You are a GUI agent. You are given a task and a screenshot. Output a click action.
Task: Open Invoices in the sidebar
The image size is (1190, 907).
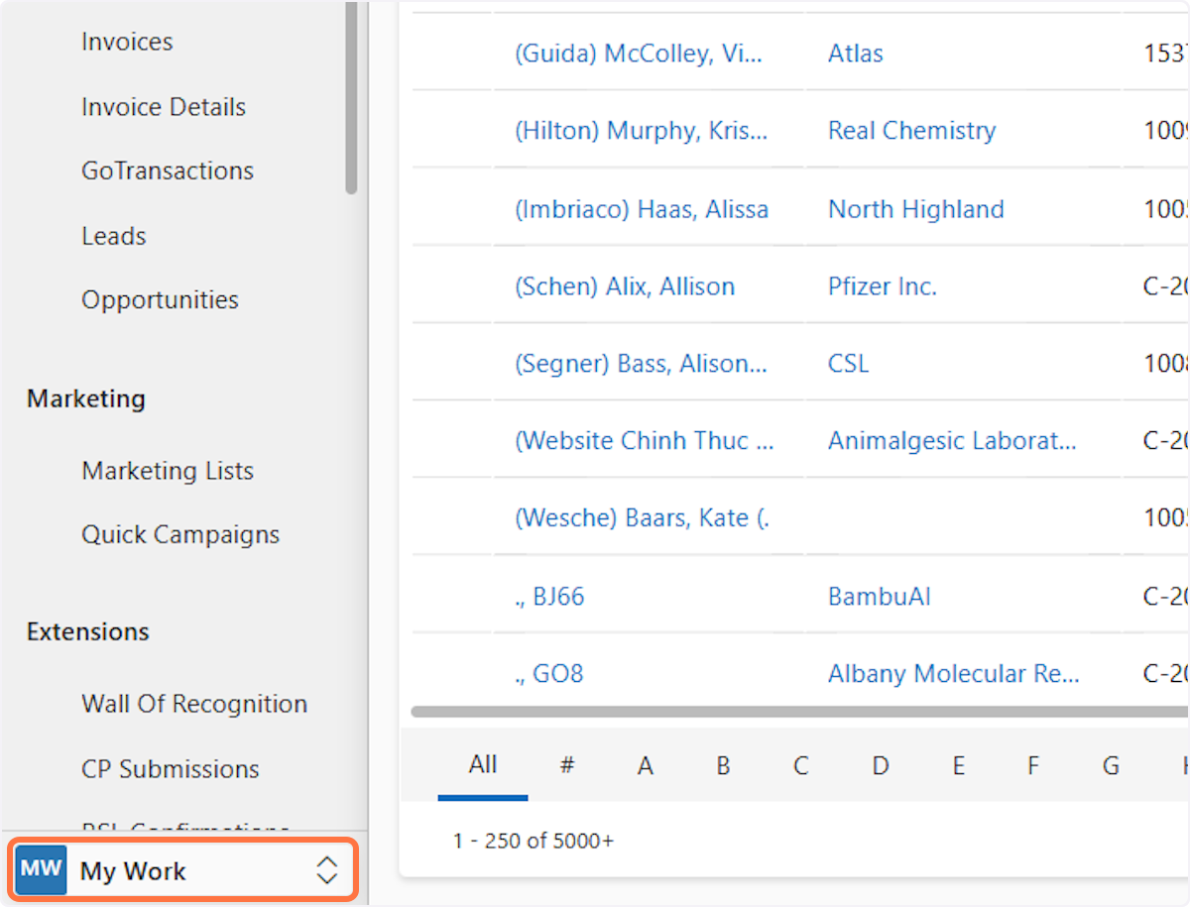click(x=127, y=42)
